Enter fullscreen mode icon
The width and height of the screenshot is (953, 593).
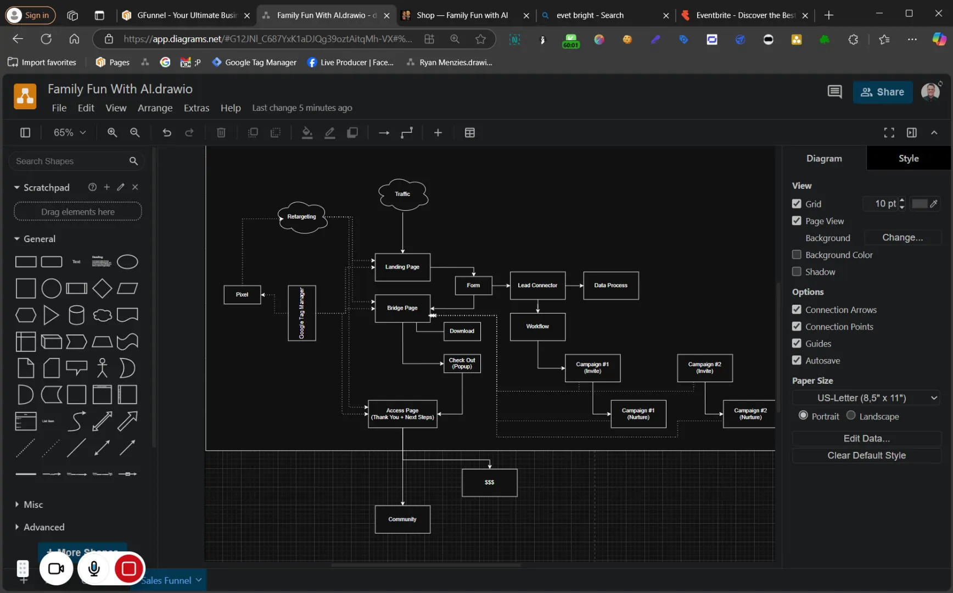point(889,132)
